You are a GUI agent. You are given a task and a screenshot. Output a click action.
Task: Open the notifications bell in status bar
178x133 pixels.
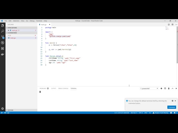tap(175, 113)
